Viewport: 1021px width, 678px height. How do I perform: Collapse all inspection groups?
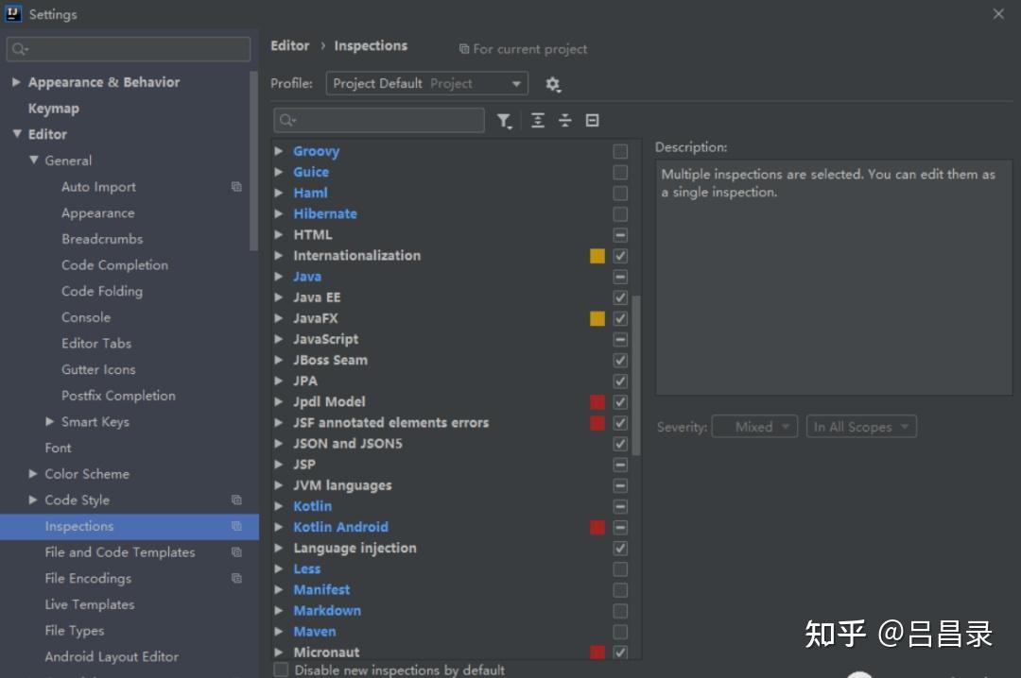pyautogui.click(x=564, y=120)
